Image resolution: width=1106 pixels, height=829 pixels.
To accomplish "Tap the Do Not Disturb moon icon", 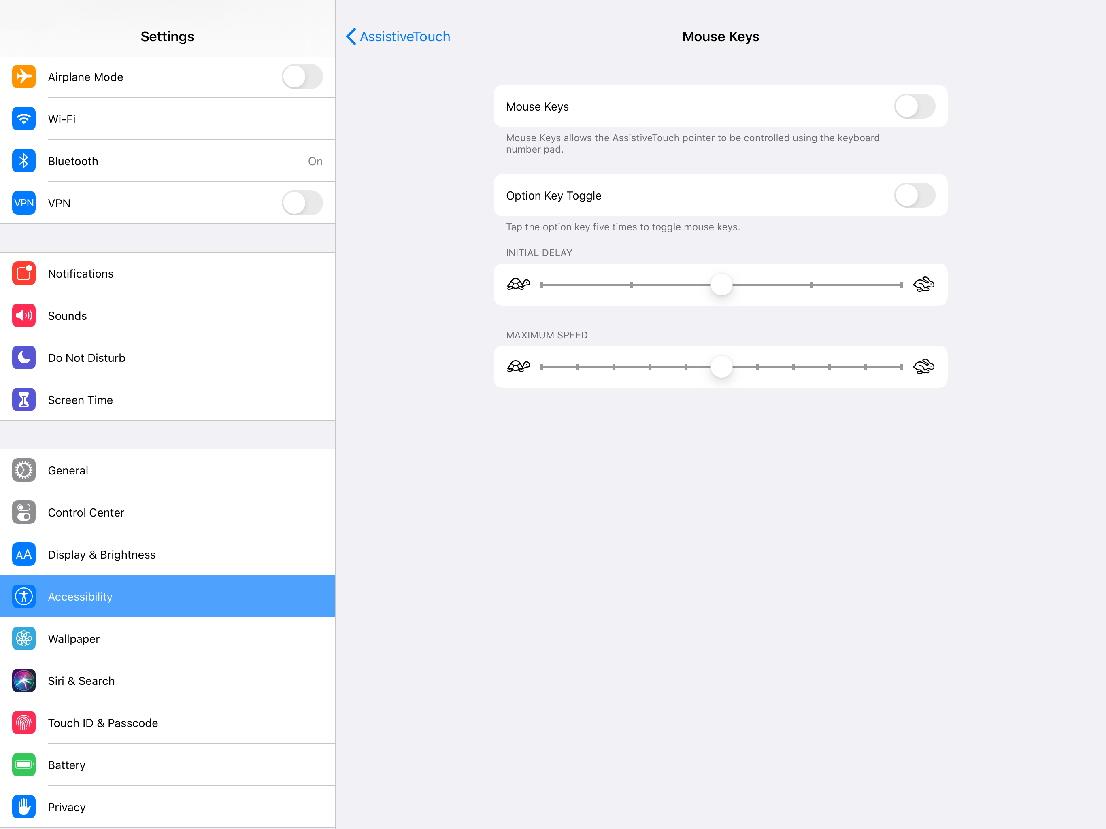I will [23, 357].
